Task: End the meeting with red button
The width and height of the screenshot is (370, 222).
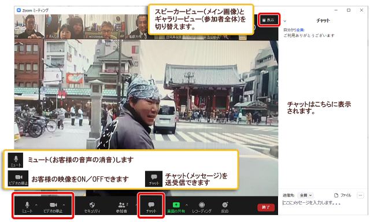Action: pos(266,208)
